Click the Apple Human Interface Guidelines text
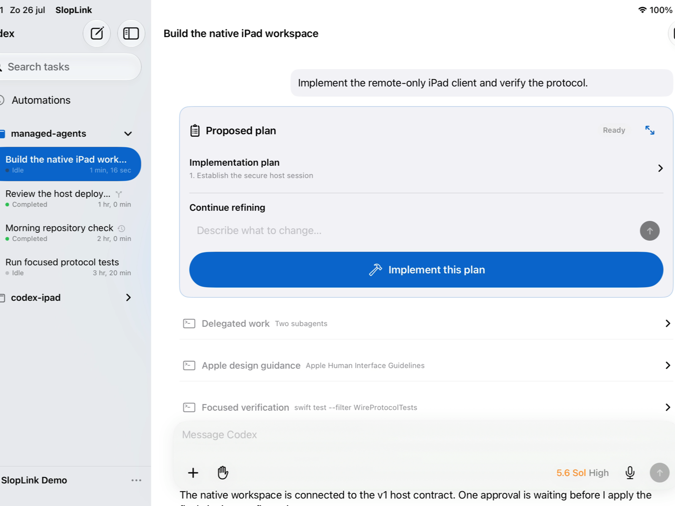The image size is (675, 506). [x=365, y=366]
